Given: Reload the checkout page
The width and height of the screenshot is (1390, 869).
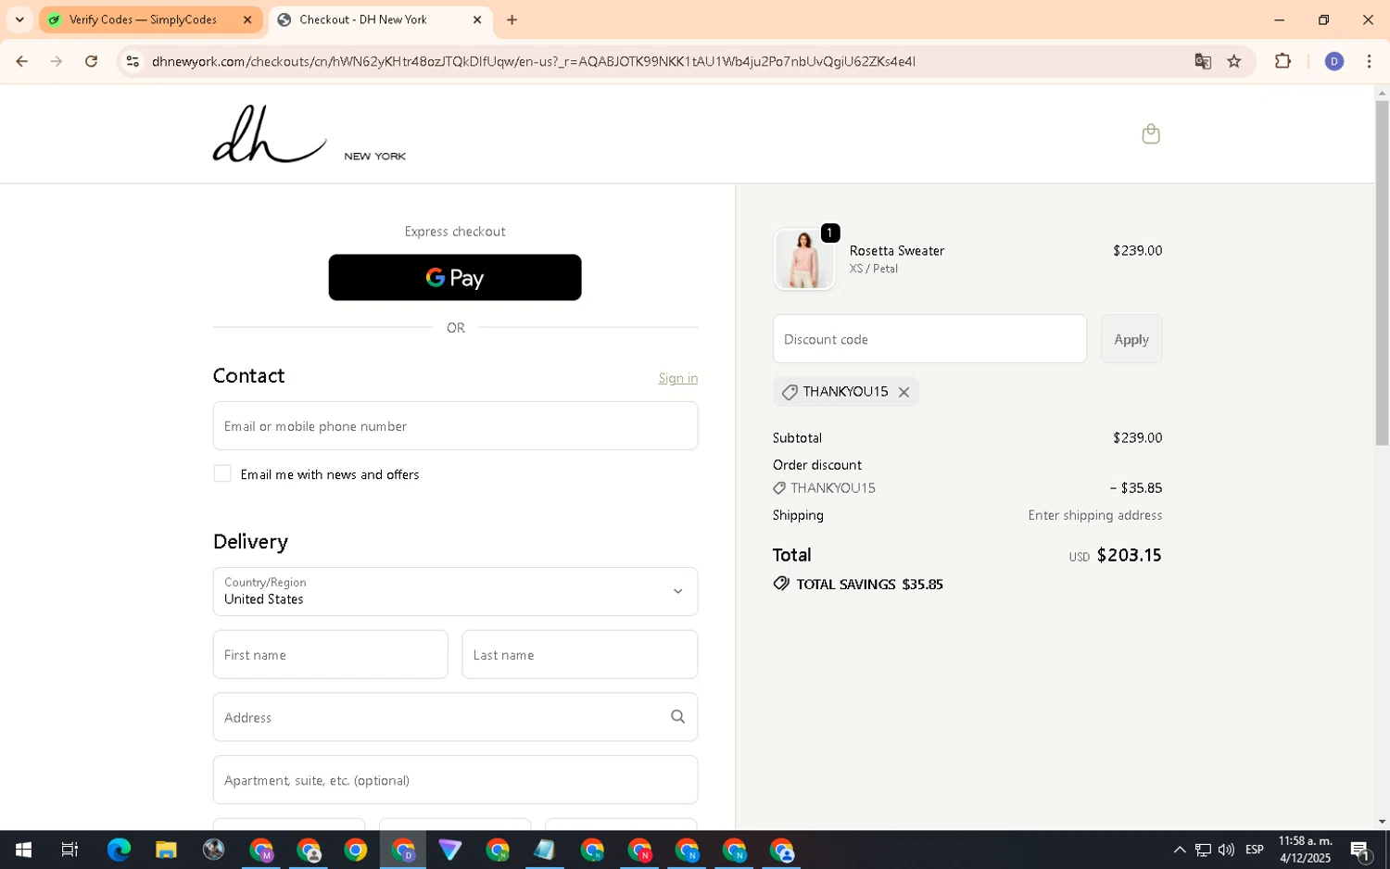Looking at the screenshot, I should coord(91,61).
